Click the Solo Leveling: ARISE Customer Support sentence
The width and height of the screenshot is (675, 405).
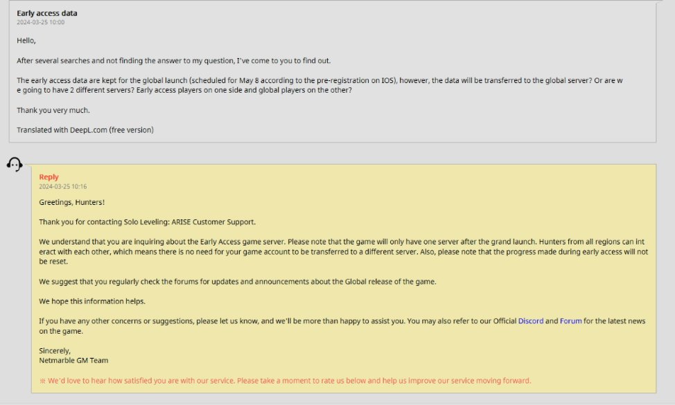click(147, 222)
